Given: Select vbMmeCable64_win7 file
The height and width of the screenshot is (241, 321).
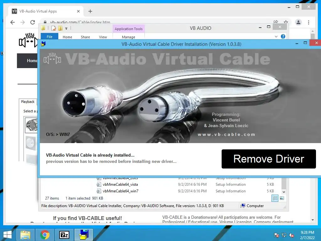Looking at the screenshot, I should [x=120, y=191].
